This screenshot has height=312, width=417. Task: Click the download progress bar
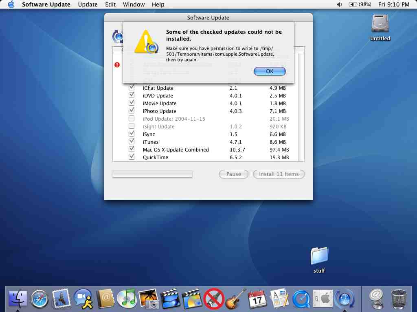pos(152,174)
